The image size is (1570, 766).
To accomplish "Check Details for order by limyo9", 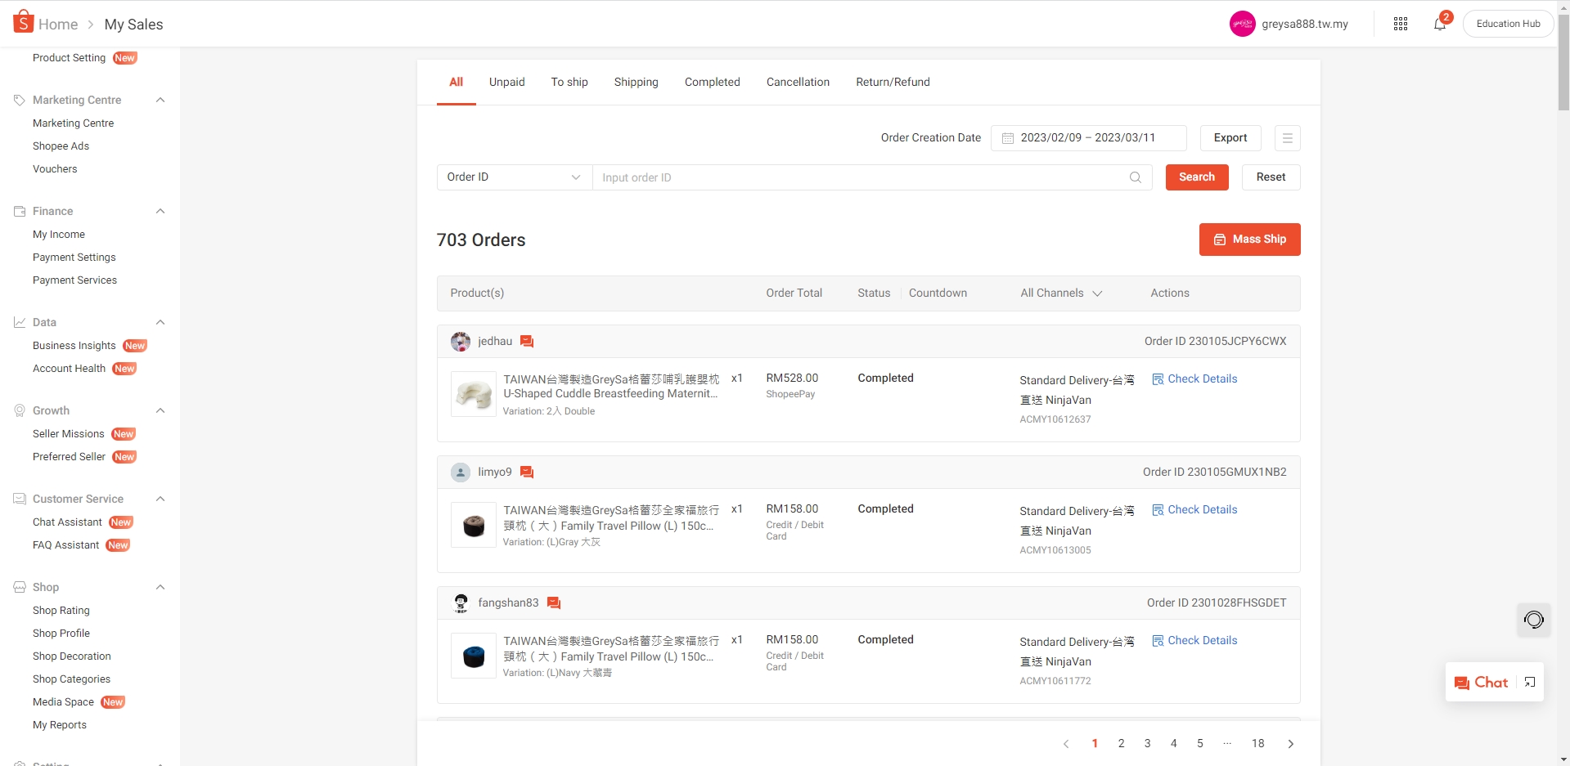I will [x=1194, y=510].
